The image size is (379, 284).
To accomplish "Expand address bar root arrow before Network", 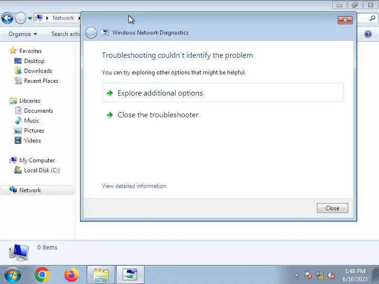I will (x=47, y=18).
